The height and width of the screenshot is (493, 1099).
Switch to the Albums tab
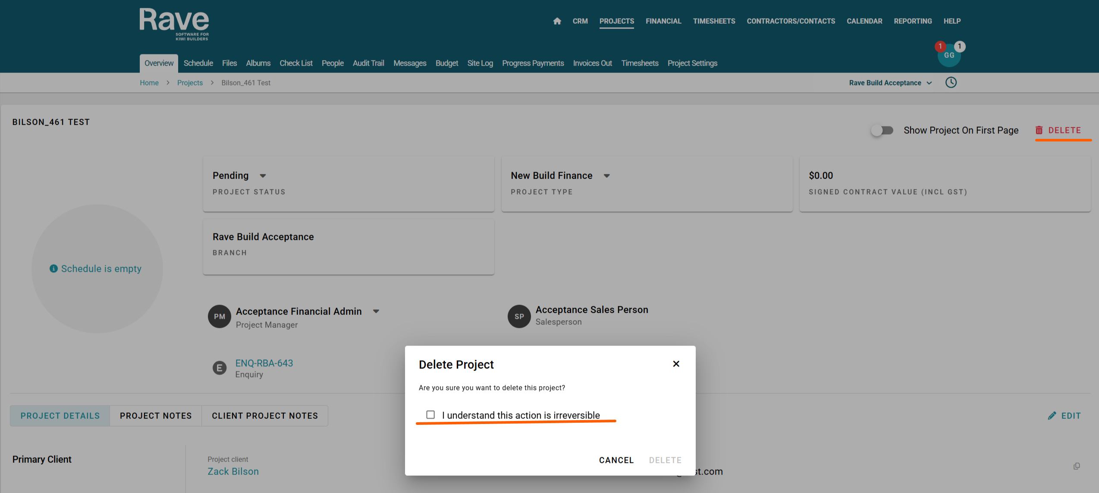(258, 63)
